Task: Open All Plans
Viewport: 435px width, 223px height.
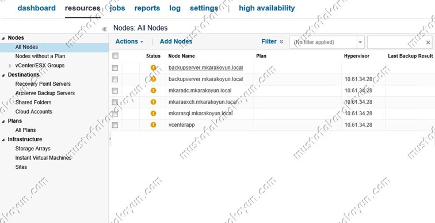Action: pyautogui.click(x=25, y=130)
